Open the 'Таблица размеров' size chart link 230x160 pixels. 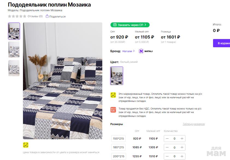[194, 124]
